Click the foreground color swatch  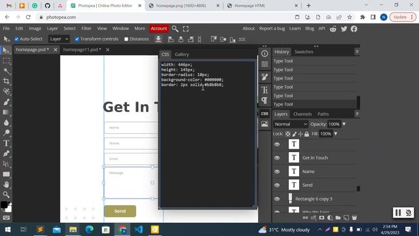4,205
